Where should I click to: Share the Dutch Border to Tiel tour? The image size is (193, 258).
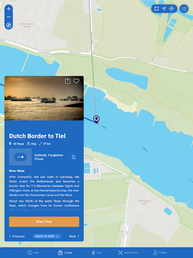[x=68, y=81]
